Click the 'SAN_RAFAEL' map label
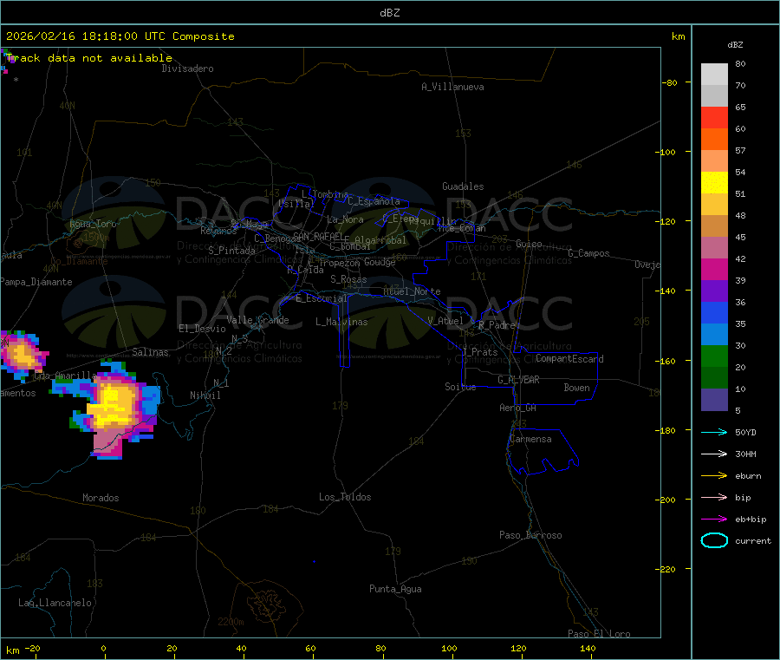Viewport: 780px width, 660px height. [x=318, y=236]
